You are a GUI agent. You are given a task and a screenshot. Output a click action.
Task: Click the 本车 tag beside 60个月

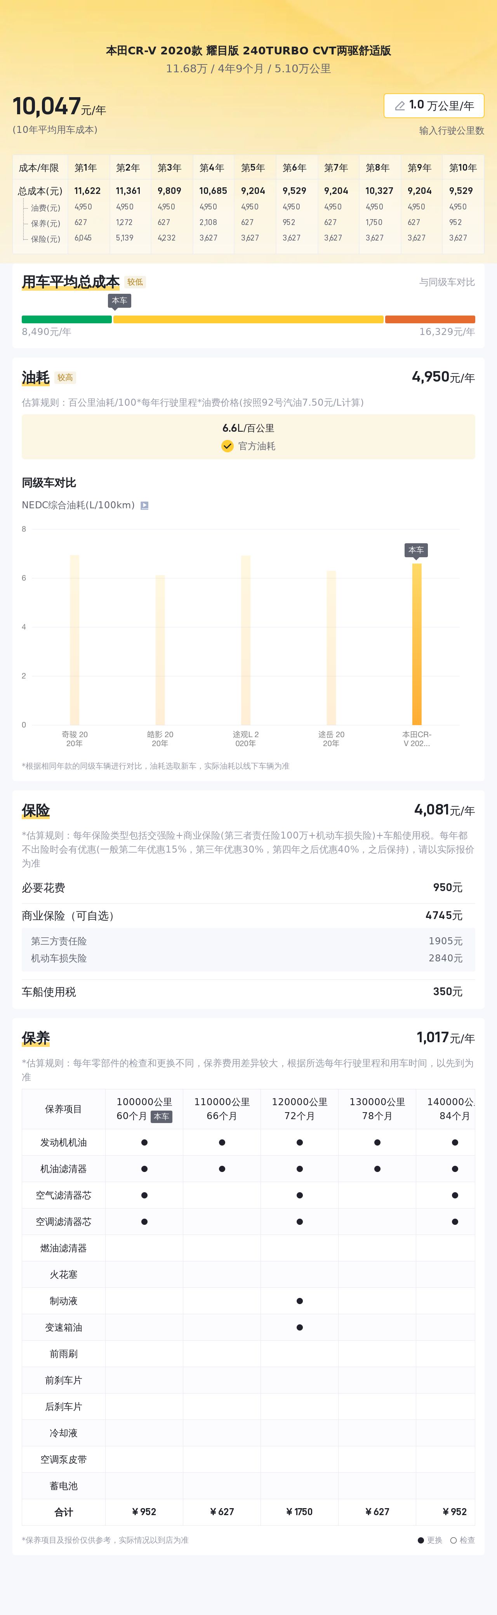[161, 1116]
